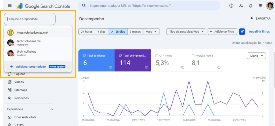275x126 pixels.
Task: Click the plus icon for Adicionar propriedade
Action: pos(11,67)
